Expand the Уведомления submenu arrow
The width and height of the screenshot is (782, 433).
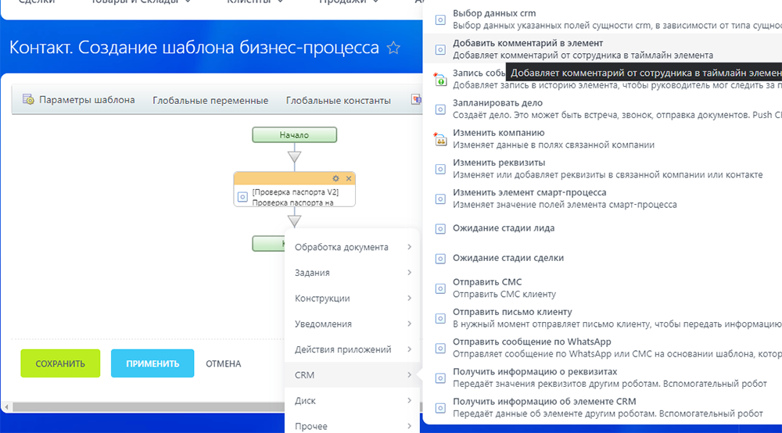[x=410, y=324]
